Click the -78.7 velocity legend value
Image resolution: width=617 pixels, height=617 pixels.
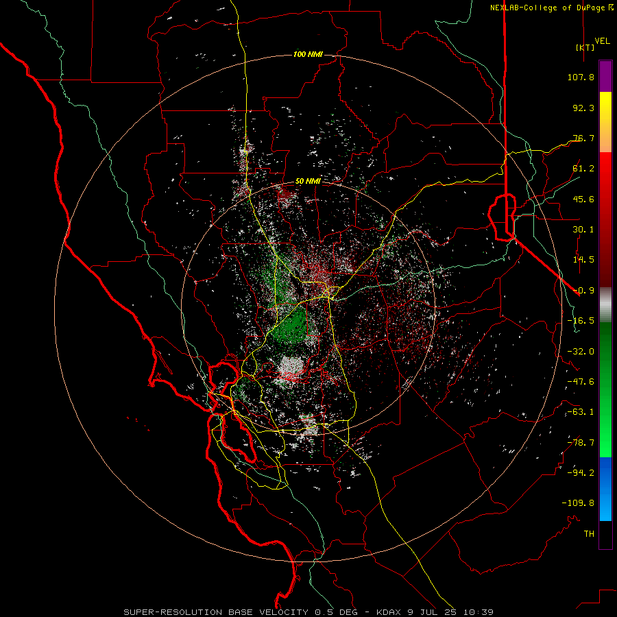(x=581, y=443)
